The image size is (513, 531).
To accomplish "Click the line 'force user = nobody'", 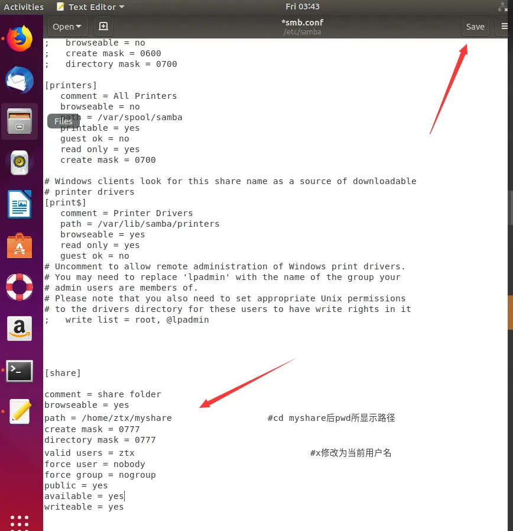I will 95,464.
